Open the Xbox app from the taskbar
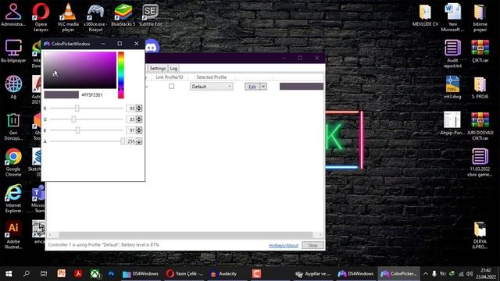The height and width of the screenshot is (281, 500). pos(95,273)
